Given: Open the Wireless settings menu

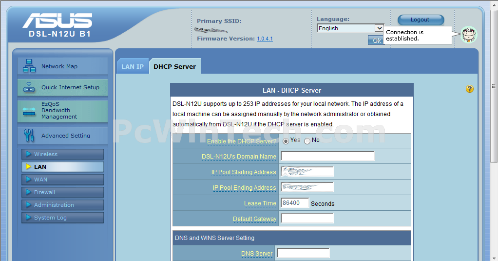Looking at the screenshot, I should [x=62, y=154].
